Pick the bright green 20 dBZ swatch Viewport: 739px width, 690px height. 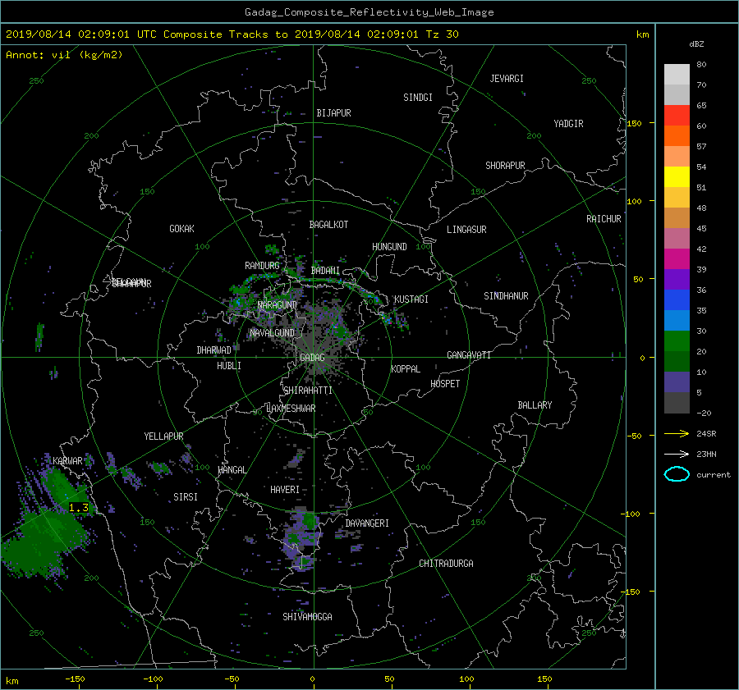coord(677,341)
